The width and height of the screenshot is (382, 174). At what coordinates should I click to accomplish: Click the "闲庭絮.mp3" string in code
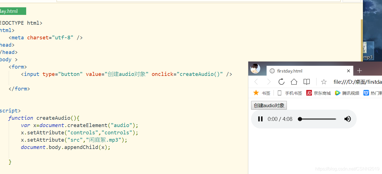click(105, 140)
